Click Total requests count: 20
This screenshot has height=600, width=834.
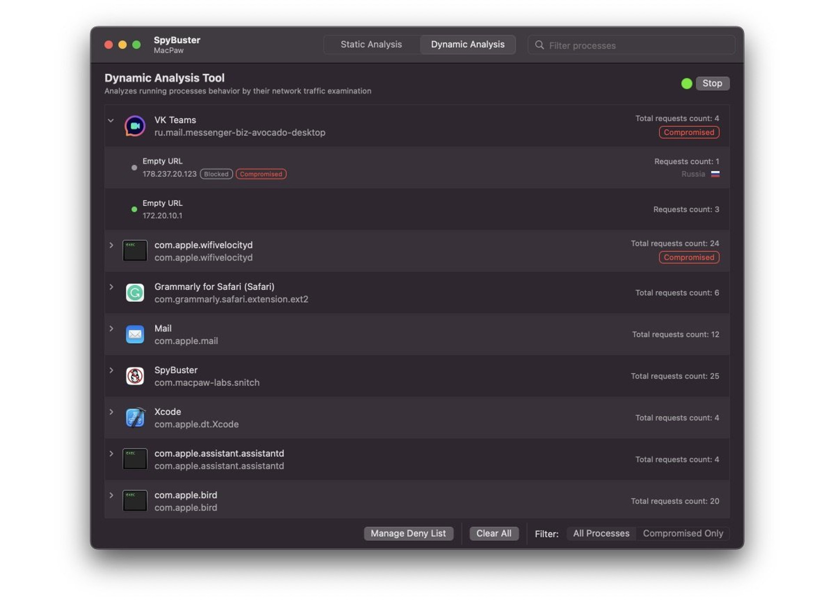coord(675,501)
